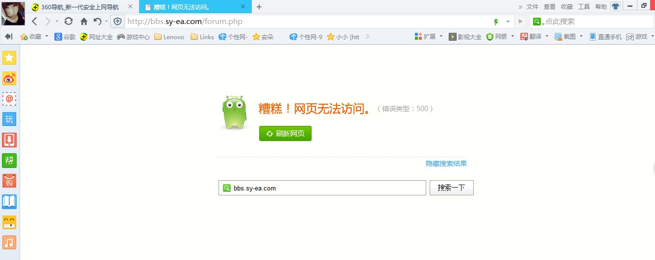Open the 安朵 bookmark
Viewport: 655px width, 260px height.
263,37
